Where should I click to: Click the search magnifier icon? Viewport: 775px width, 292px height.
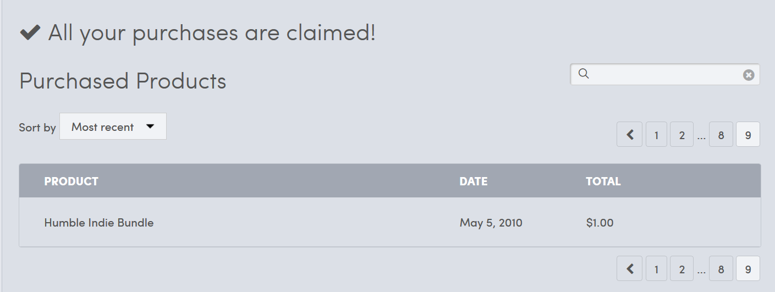(584, 74)
